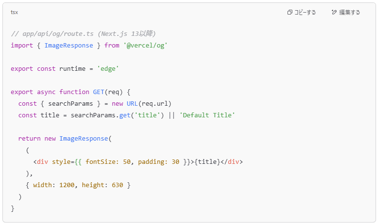Click the searchParams destructured variable

(71, 103)
